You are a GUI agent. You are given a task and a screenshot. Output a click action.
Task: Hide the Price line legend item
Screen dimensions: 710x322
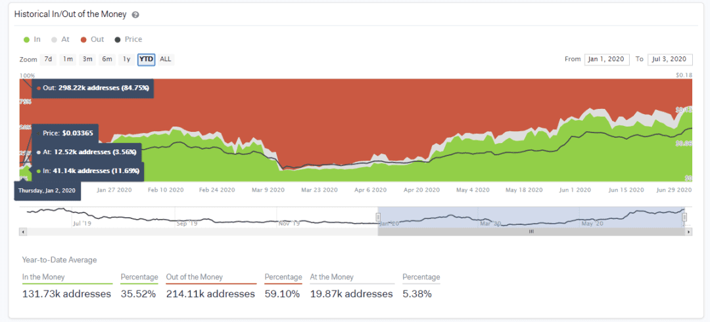click(128, 39)
